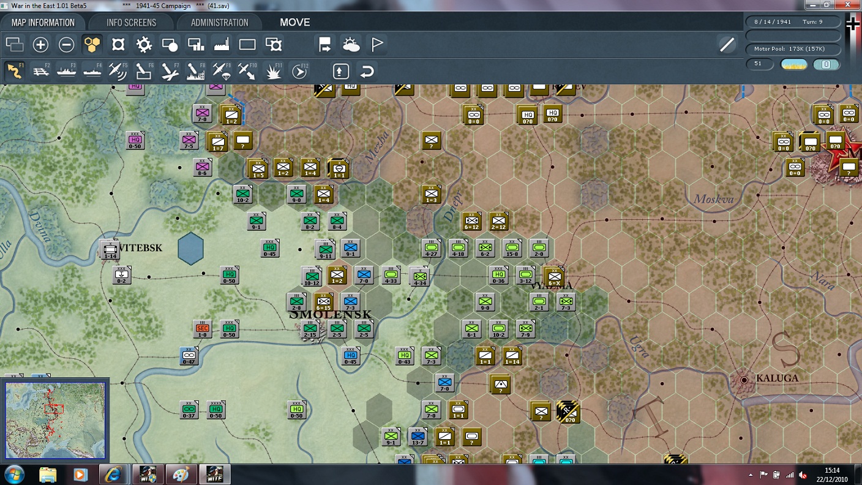Screen dimensions: 862x485
Task: Click the weather wheat field indicator
Action: (794, 64)
